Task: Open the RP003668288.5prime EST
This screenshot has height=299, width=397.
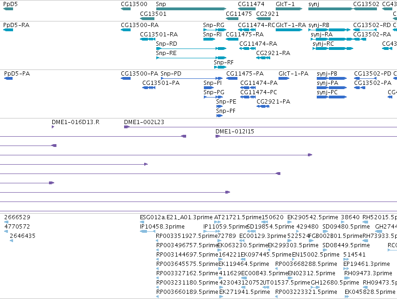Action: point(277,269)
